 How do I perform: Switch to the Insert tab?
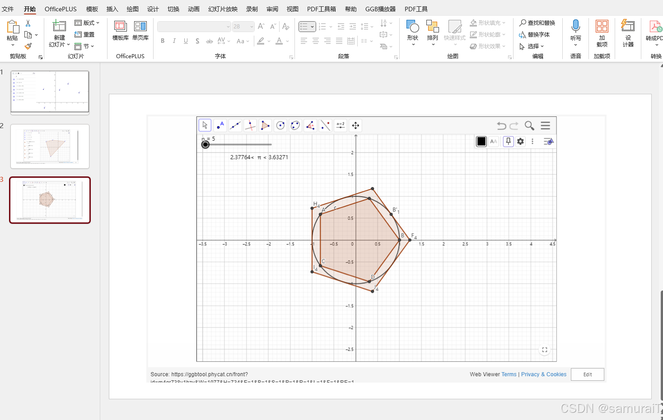coord(112,9)
